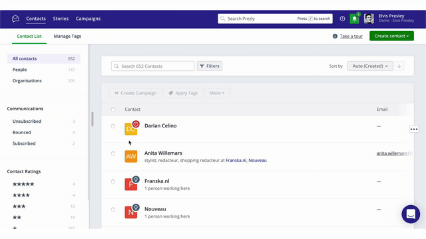
Task: Show Subscribed contacts
Action: point(44,143)
